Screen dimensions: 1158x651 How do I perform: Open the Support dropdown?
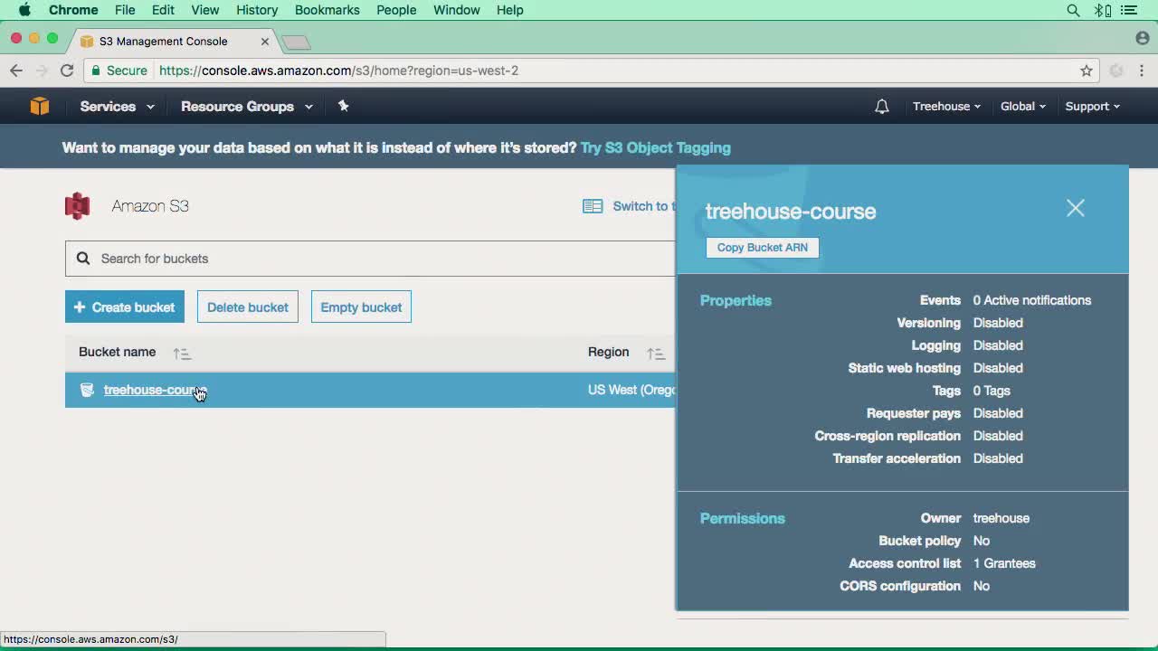[x=1092, y=107]
